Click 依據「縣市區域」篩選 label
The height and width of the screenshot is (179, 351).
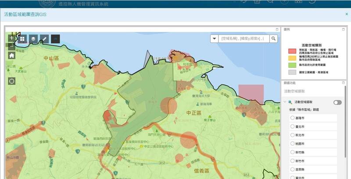point(304,109)
